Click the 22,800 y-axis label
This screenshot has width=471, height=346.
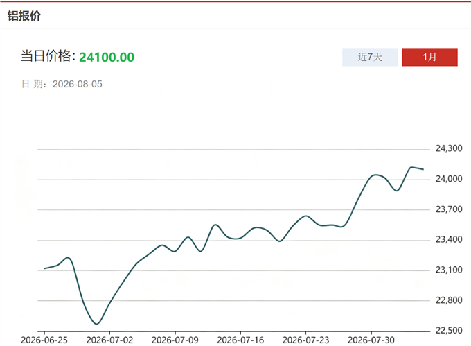pyautogui.click(x=449, y=300)
